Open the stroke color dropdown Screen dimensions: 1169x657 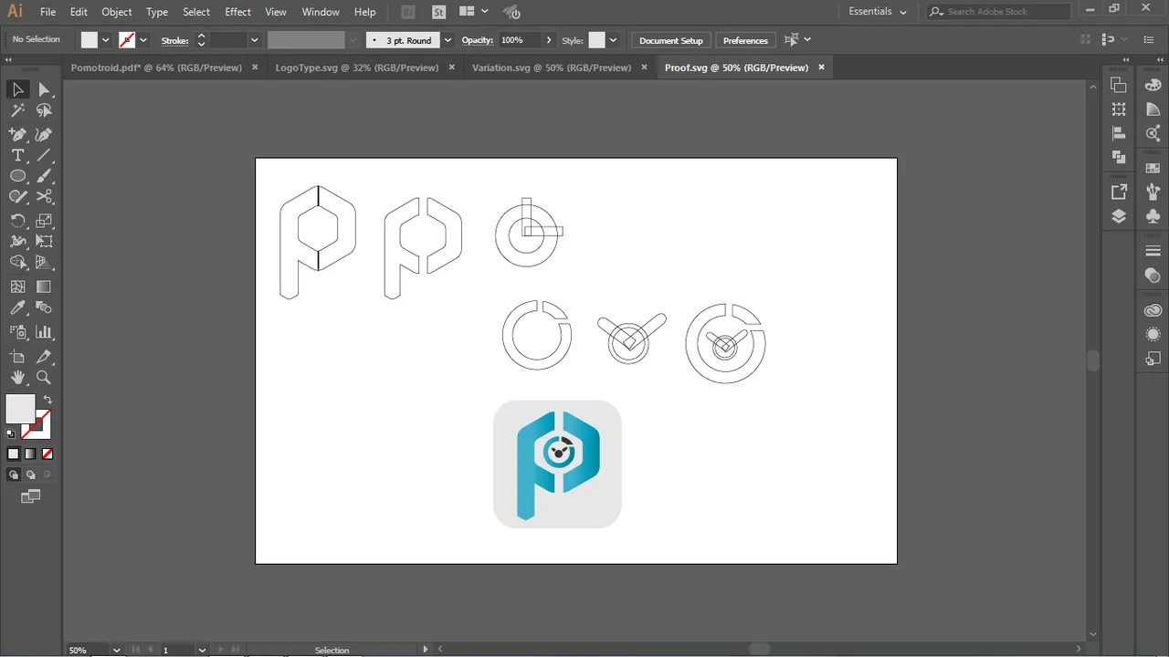[142, 40]
